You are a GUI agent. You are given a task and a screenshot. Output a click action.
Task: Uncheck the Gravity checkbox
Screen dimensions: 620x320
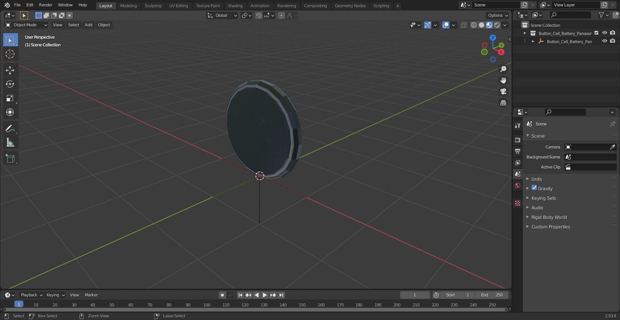click(x=534, y=188)
